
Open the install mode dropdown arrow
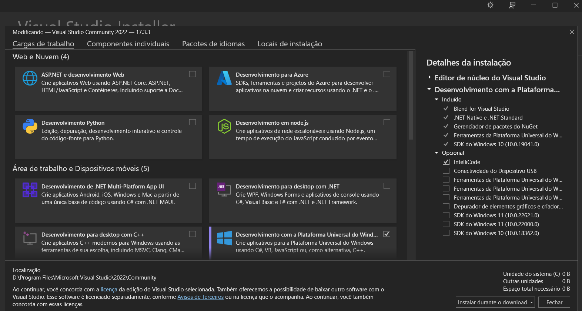coord(532,302)
